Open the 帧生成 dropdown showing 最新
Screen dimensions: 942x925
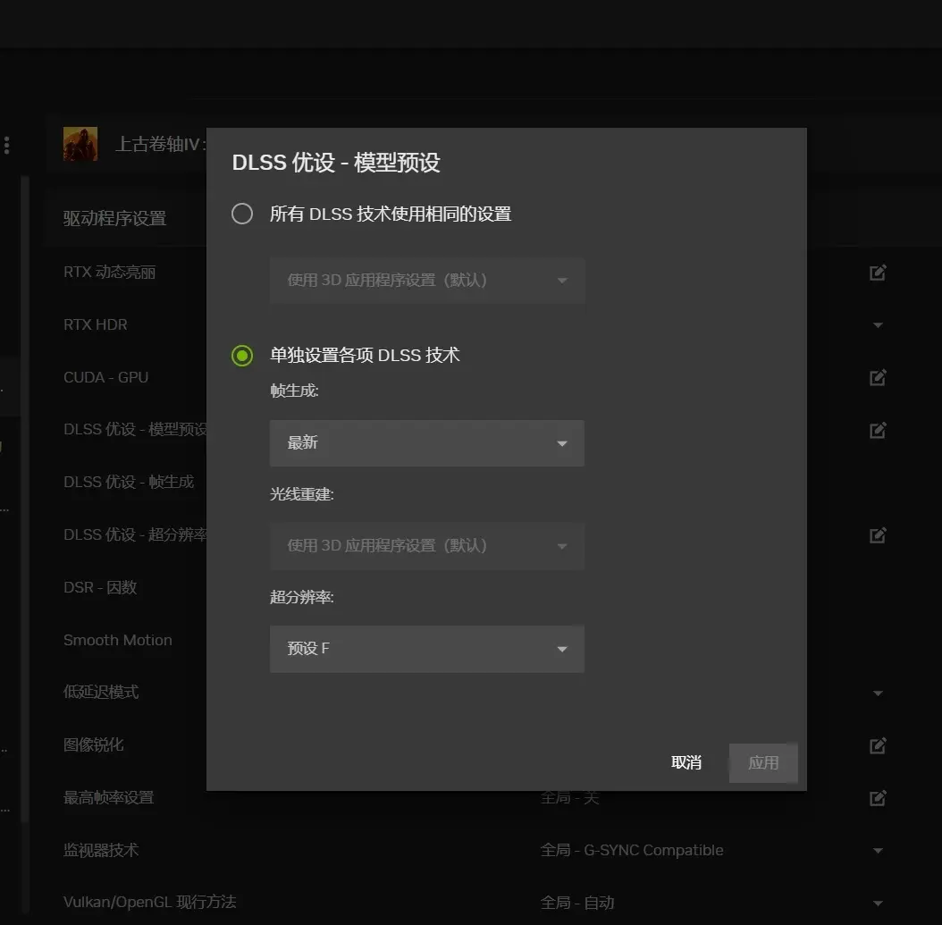point(426,443)
